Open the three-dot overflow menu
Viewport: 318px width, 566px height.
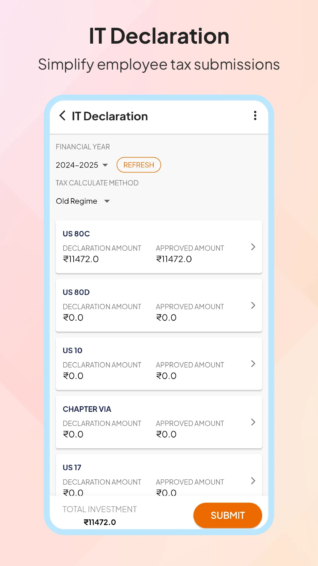255,116
